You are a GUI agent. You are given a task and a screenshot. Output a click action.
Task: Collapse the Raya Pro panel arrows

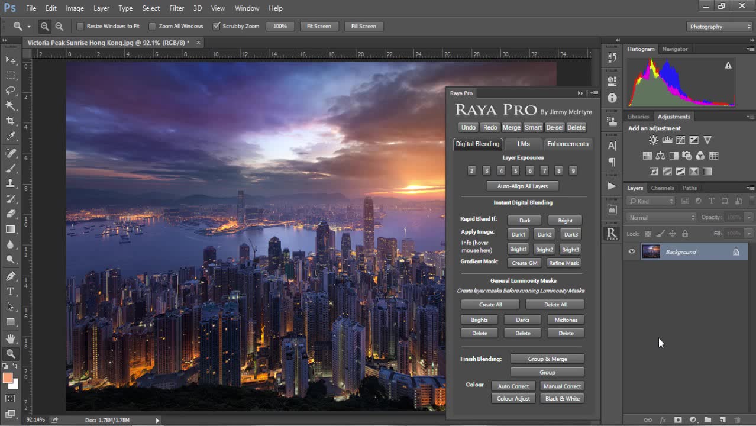580,93
